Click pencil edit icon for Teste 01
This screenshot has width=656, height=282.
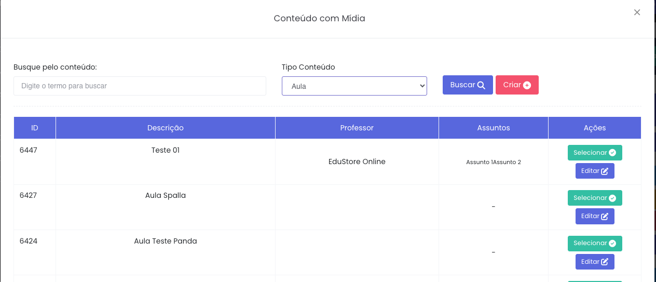605,171
